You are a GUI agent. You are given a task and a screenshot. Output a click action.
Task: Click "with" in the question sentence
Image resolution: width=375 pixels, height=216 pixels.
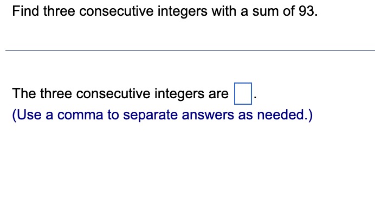[224, 11]
